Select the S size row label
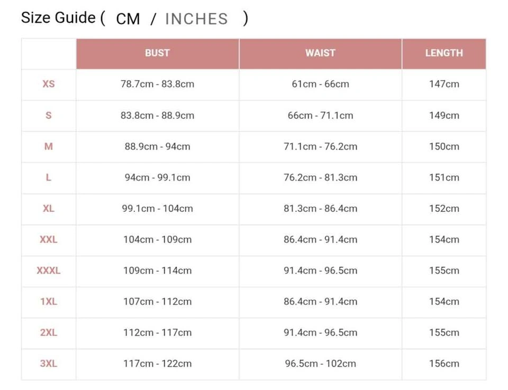The height and width of the screenshot is (390, 508). click(x=49, y=116)
